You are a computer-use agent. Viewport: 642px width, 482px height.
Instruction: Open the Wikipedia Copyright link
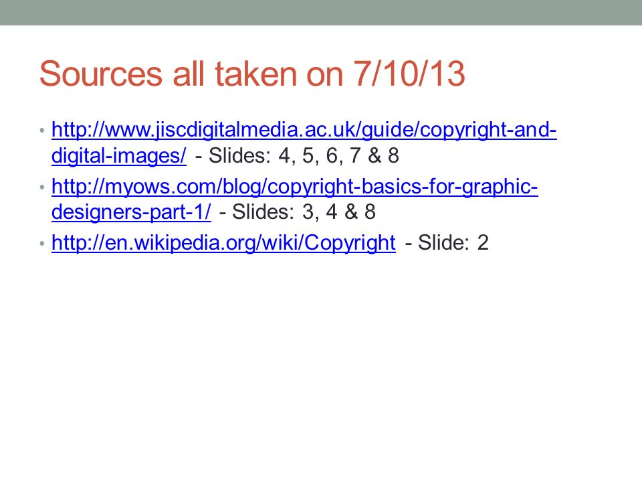pos(223,243)
